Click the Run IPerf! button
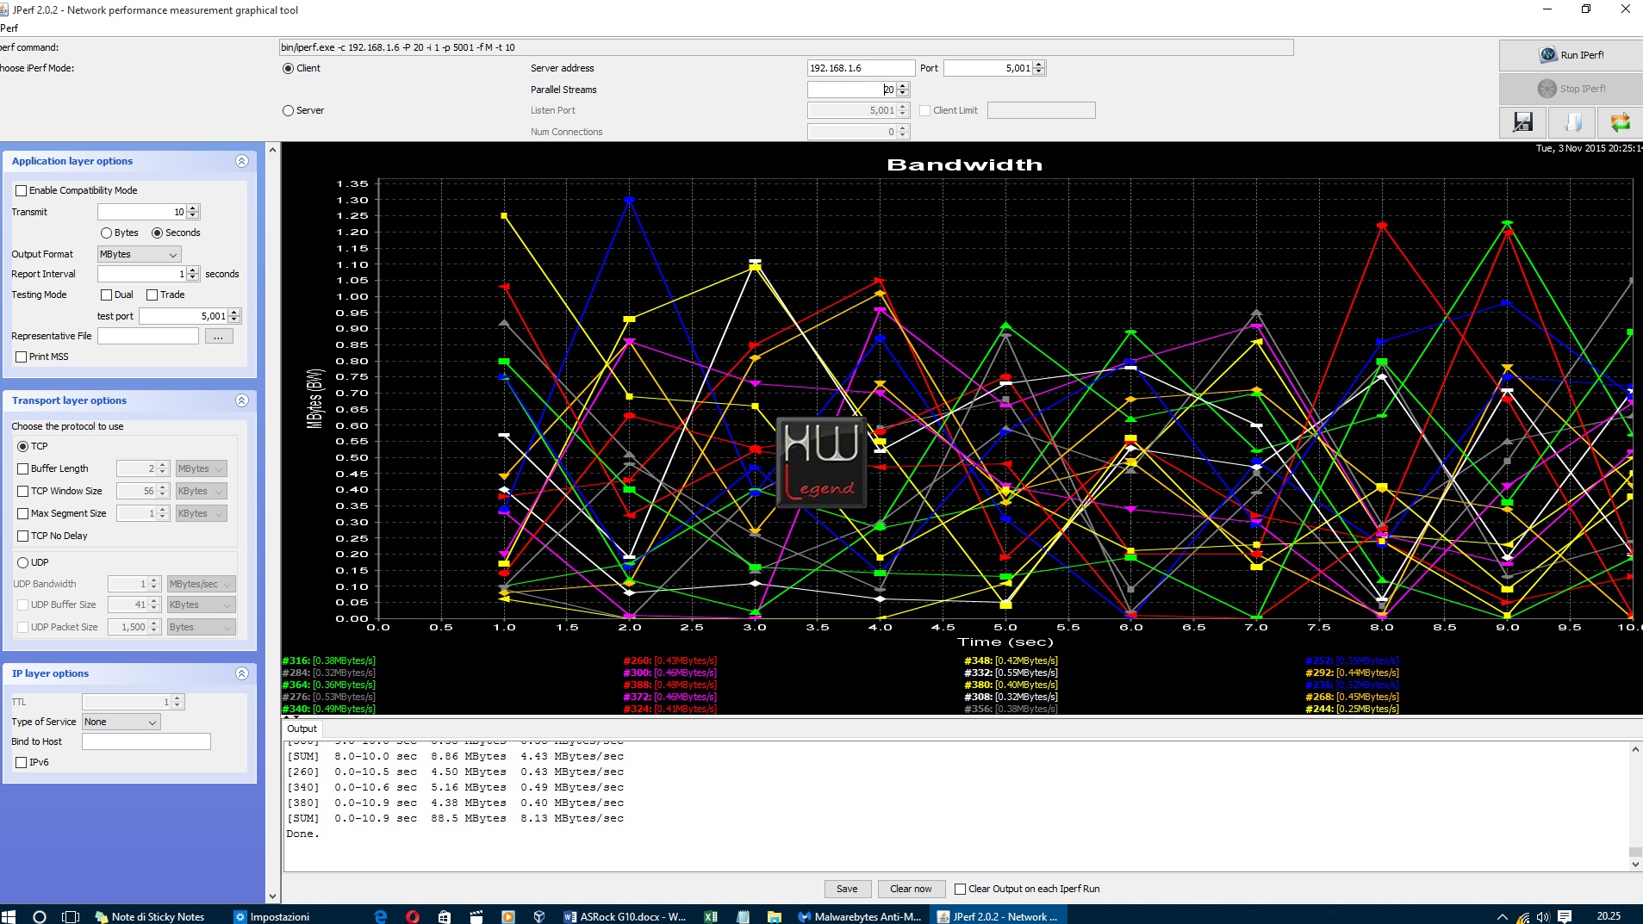Image resolution: width=1643 pixels, height=924 pixels. pyautogui.click(x=1571, y=55)
